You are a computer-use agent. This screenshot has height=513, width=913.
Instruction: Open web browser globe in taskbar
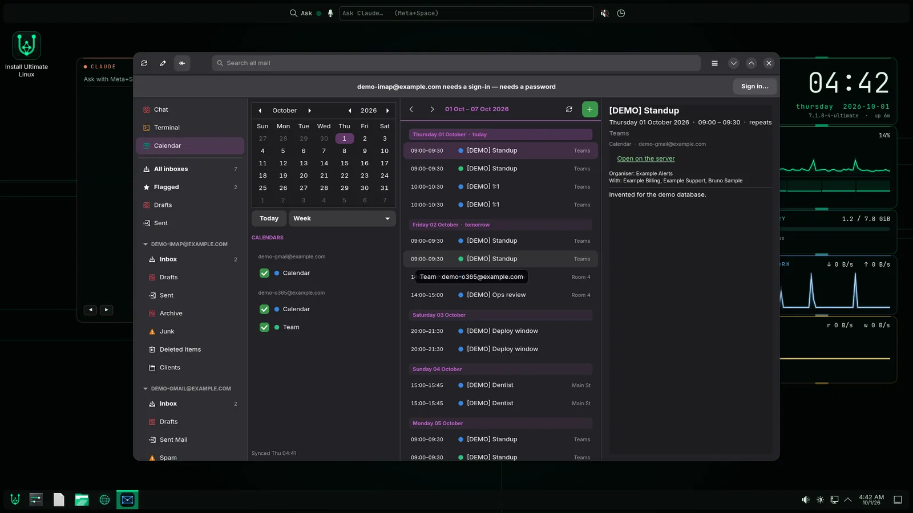click(104, 500)
